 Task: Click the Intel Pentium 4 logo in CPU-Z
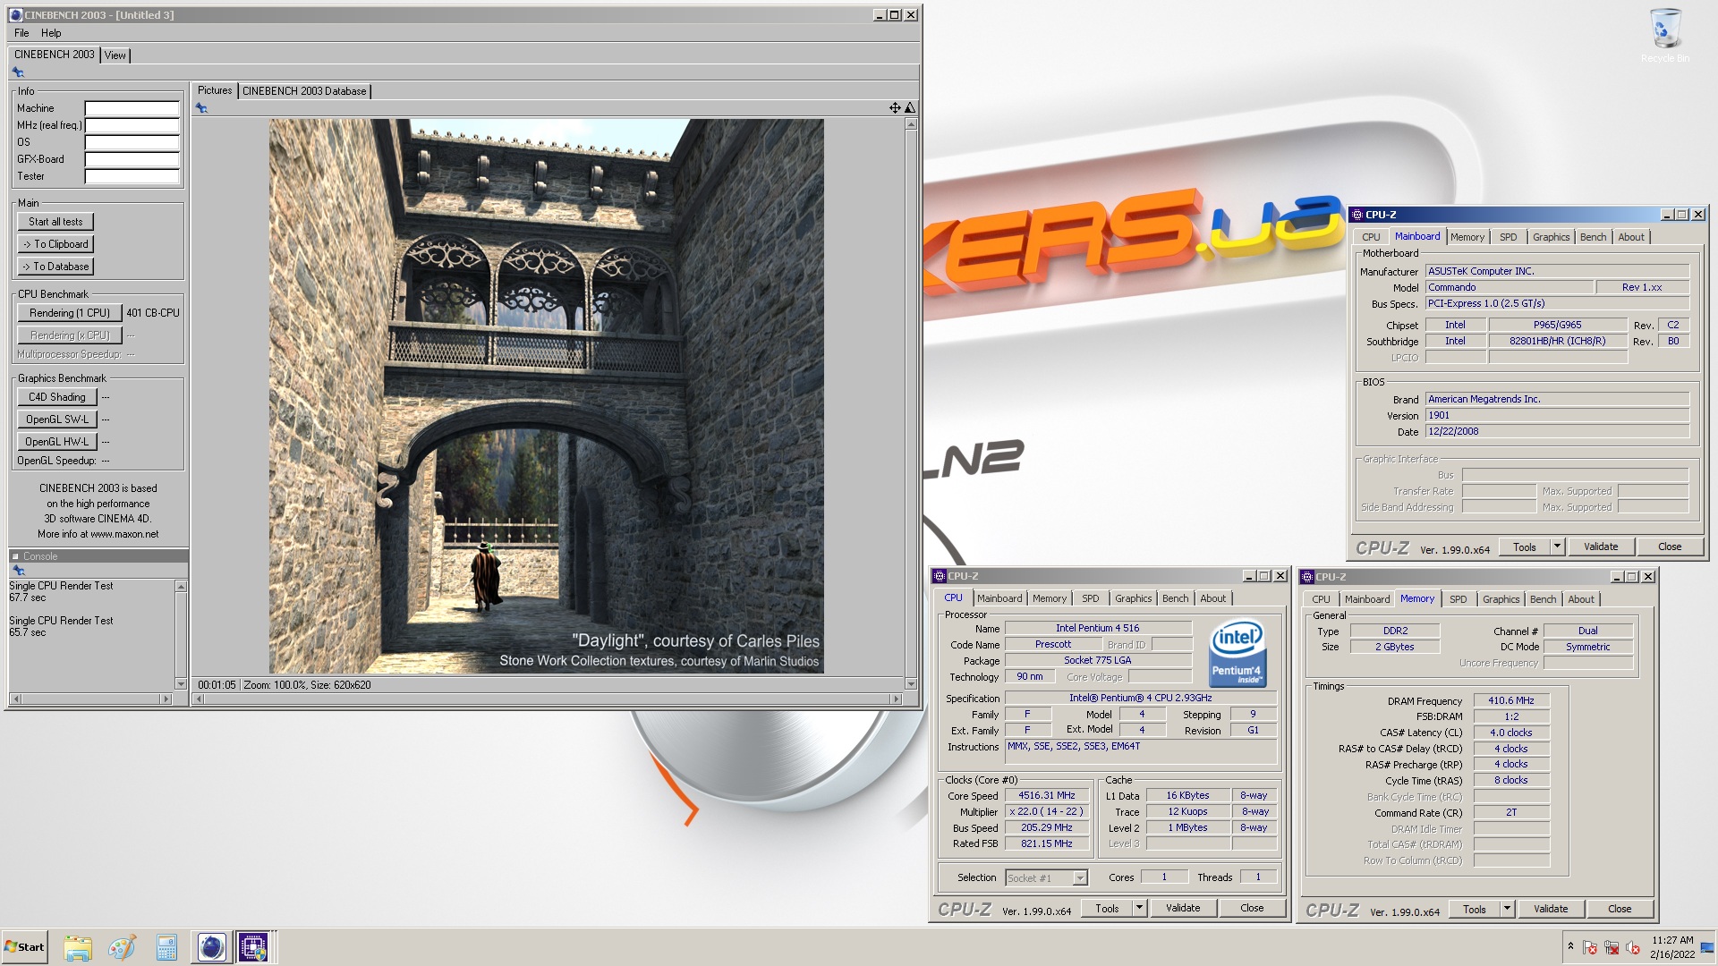click(1237, 653)
